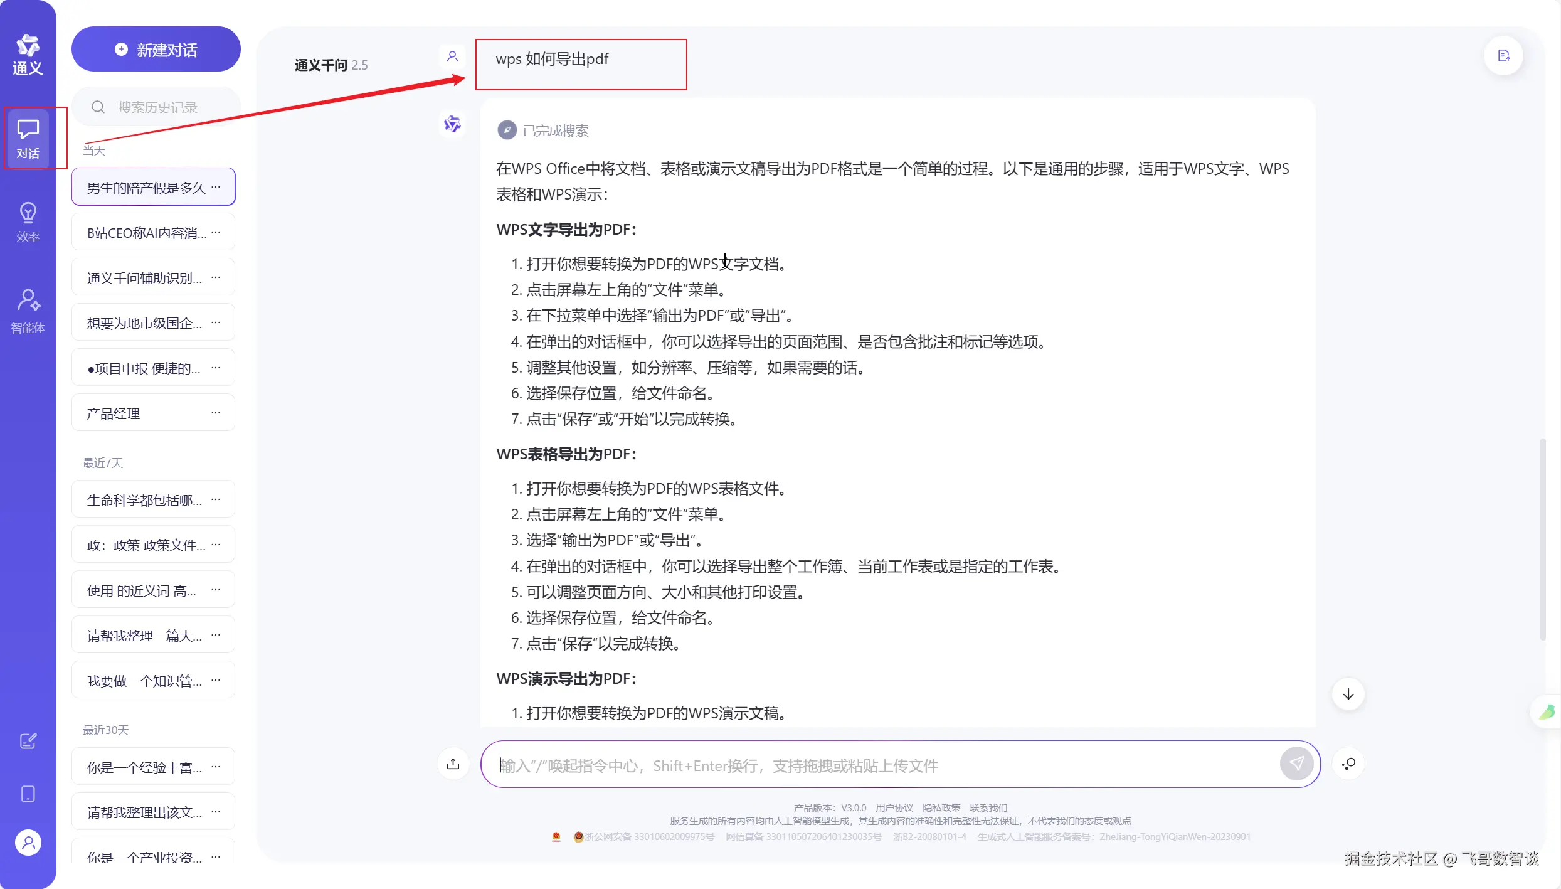
Task: Open more options for 男生的陪产假是多久
Action: (216, 187)
